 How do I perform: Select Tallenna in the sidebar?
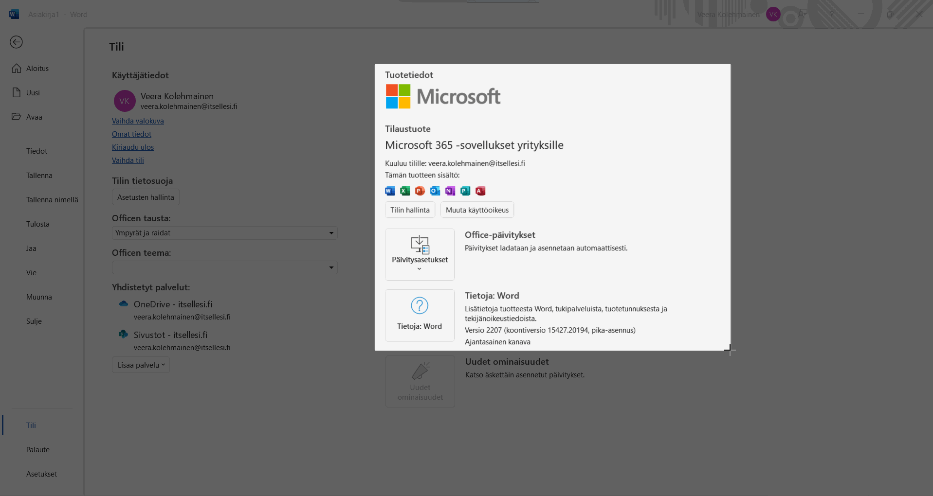(x=39, y=176)
